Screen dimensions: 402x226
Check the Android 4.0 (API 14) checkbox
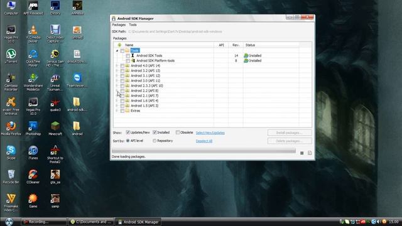coord(122,66)
